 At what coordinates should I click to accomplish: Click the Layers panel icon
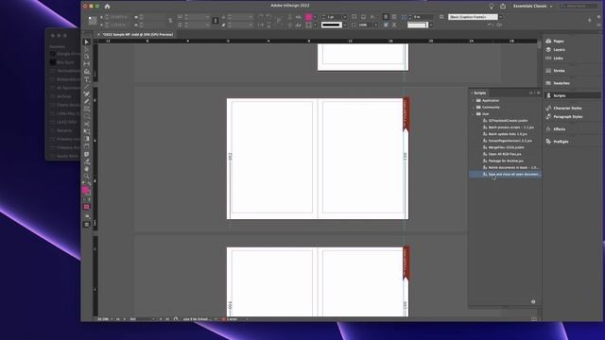tap(548, 50)
